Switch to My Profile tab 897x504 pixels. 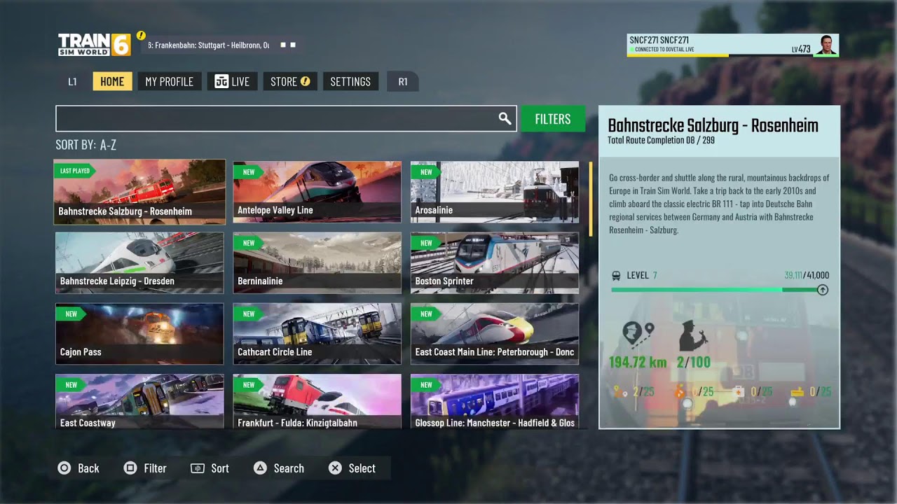pos(169,81)
